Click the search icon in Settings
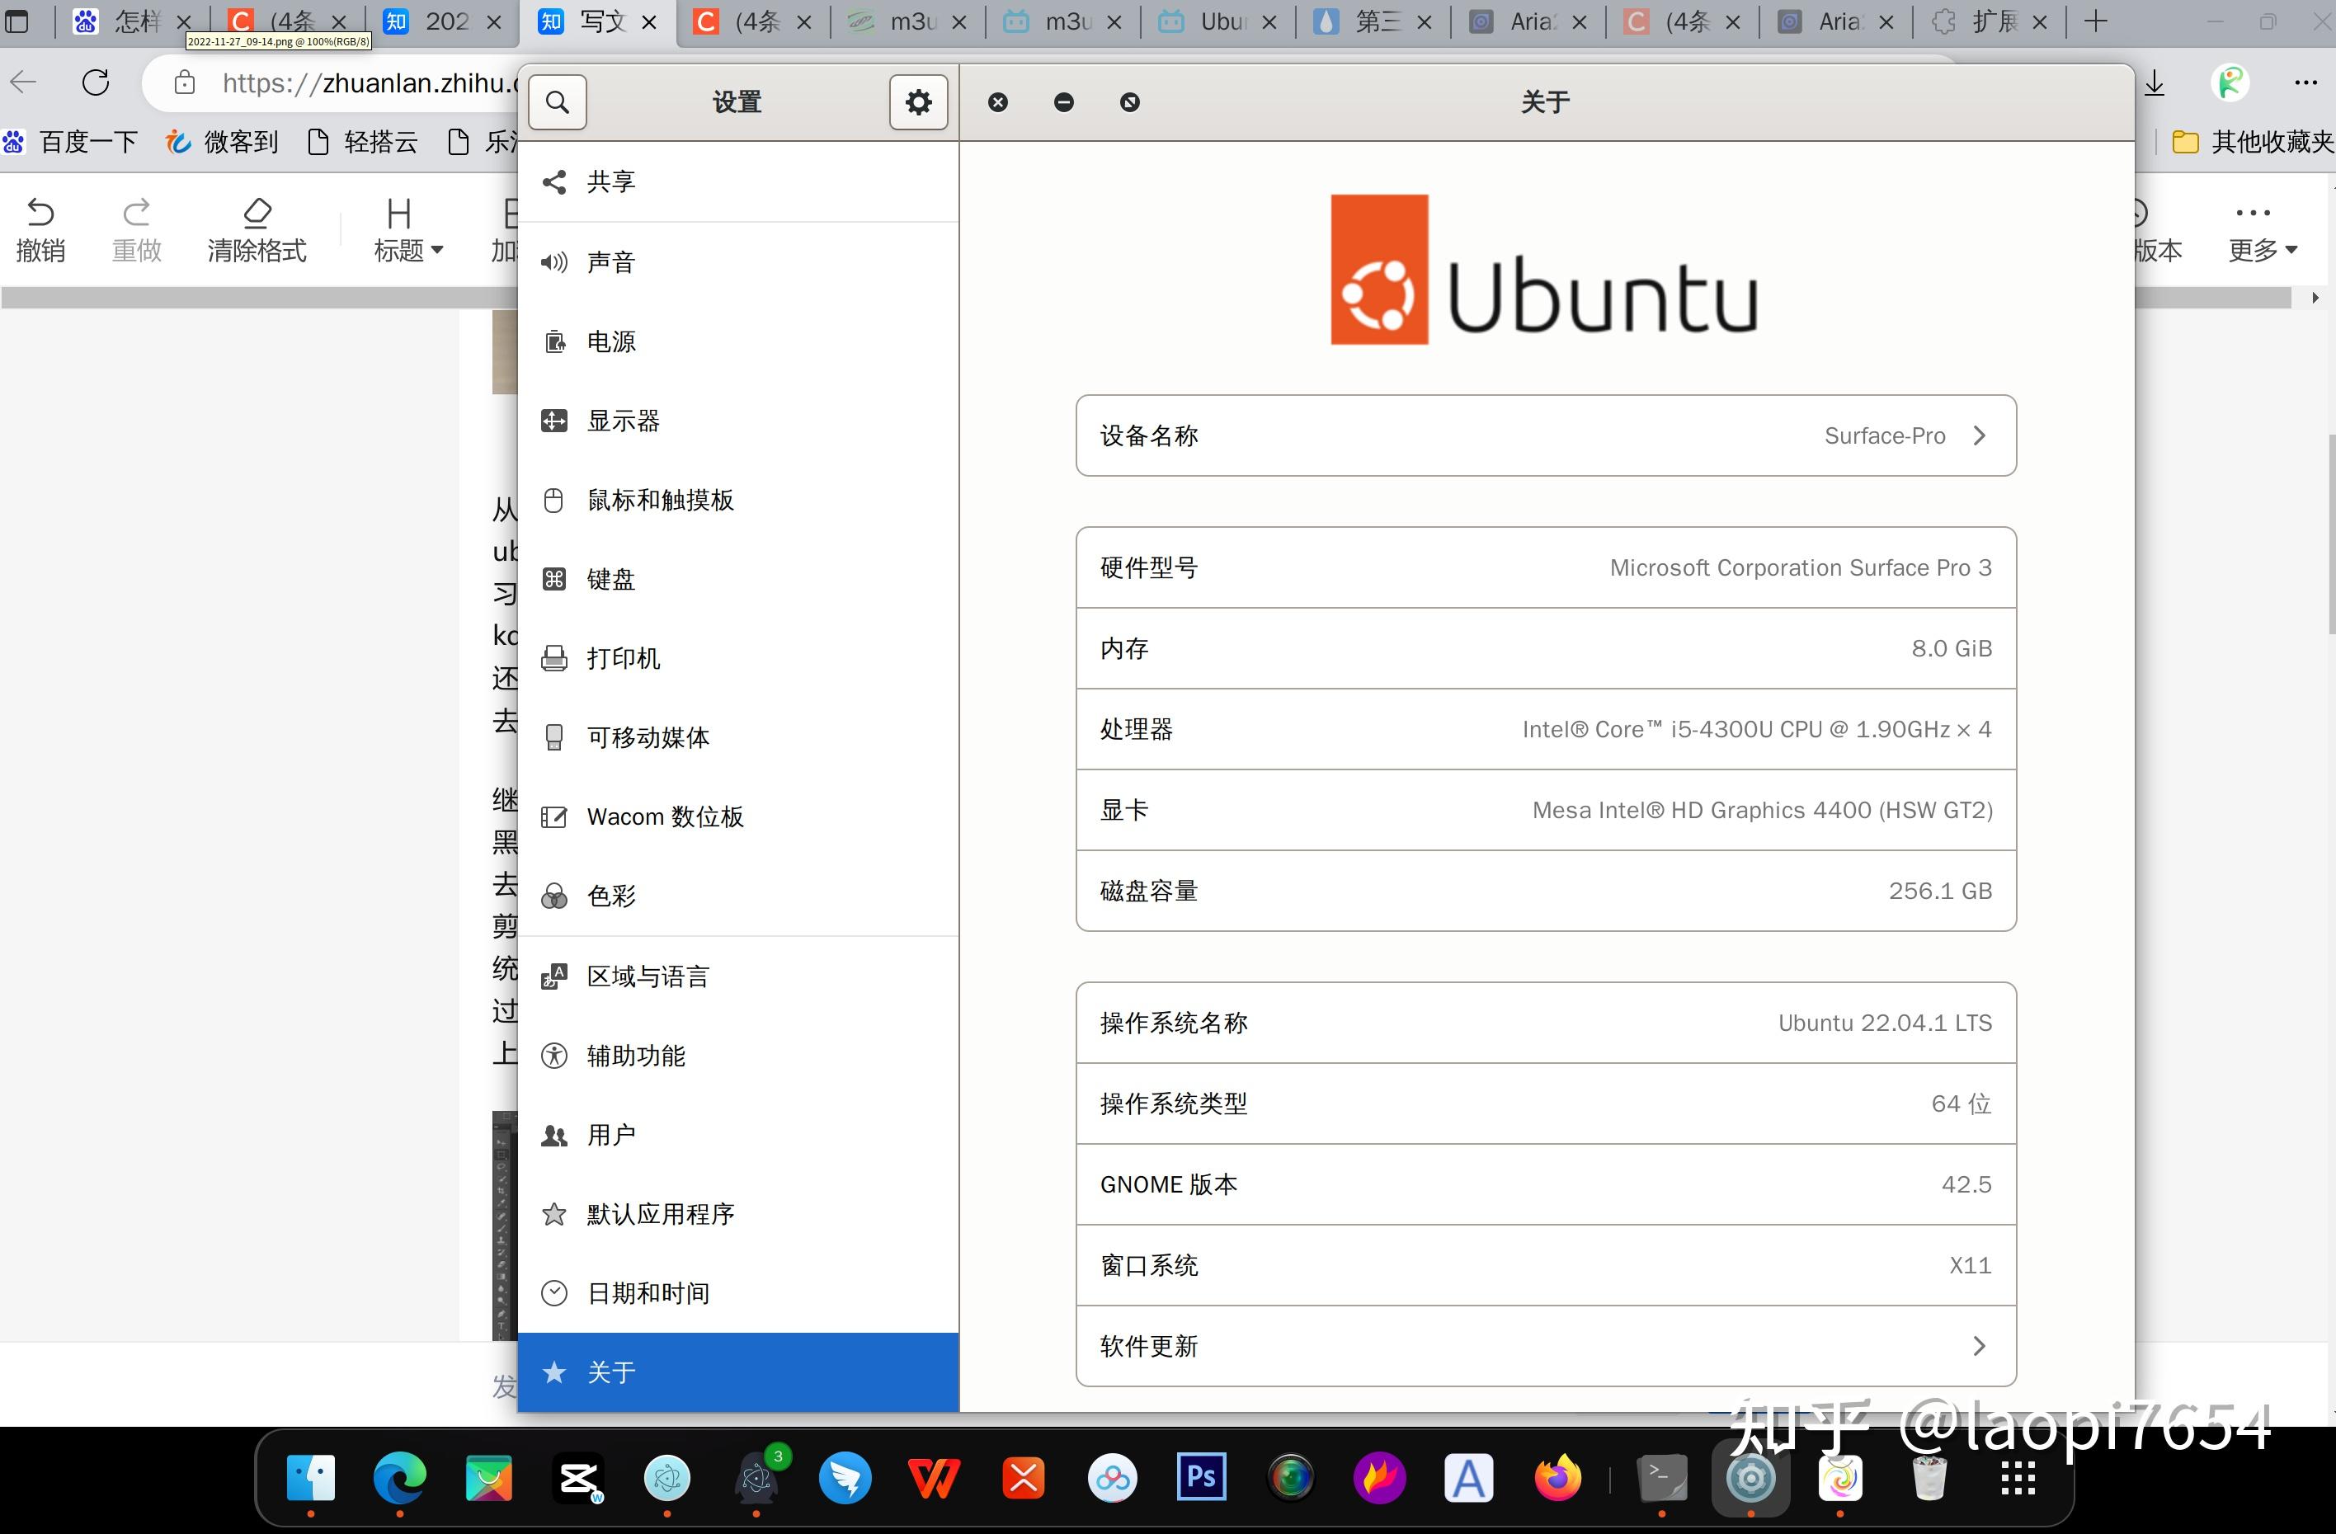Viewport: 2336px width, 1534px height. (557, 102)
